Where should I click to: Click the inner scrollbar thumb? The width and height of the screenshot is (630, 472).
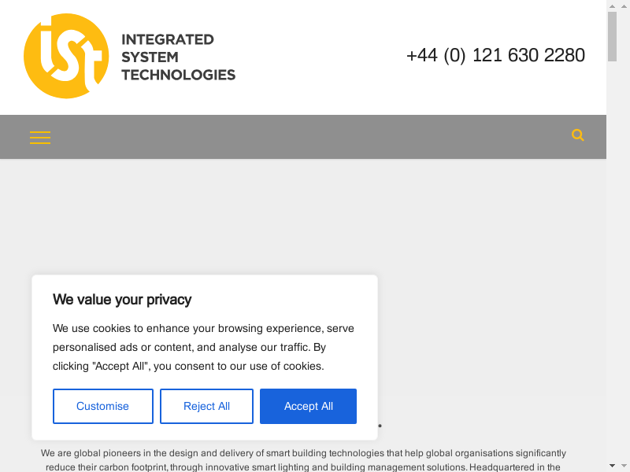tap(612, 36)
